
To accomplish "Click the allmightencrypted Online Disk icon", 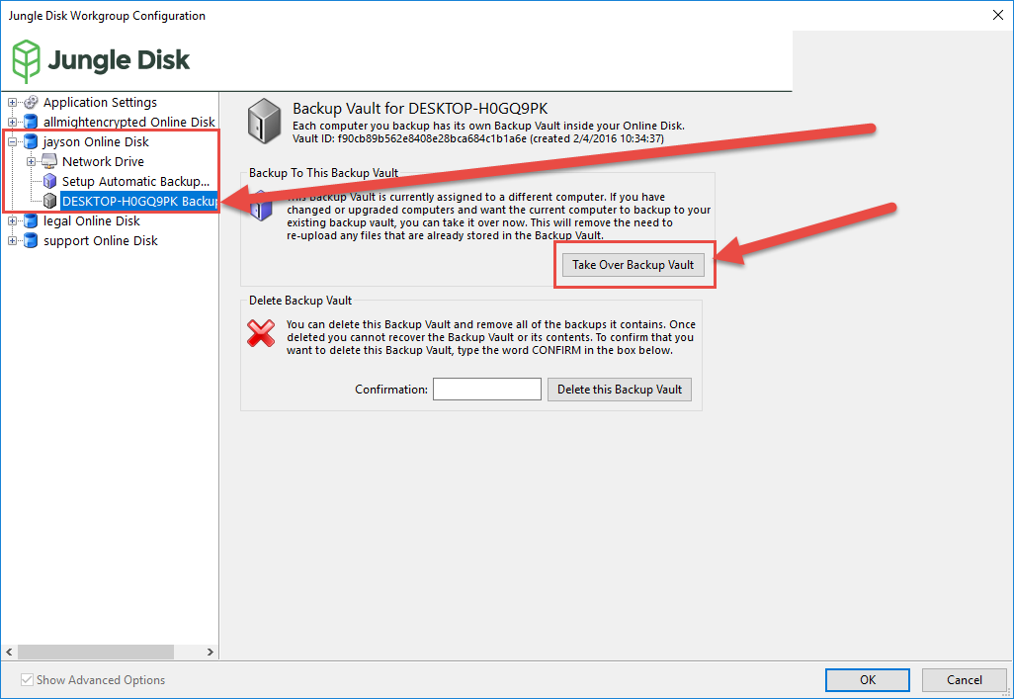I will 31,122.
